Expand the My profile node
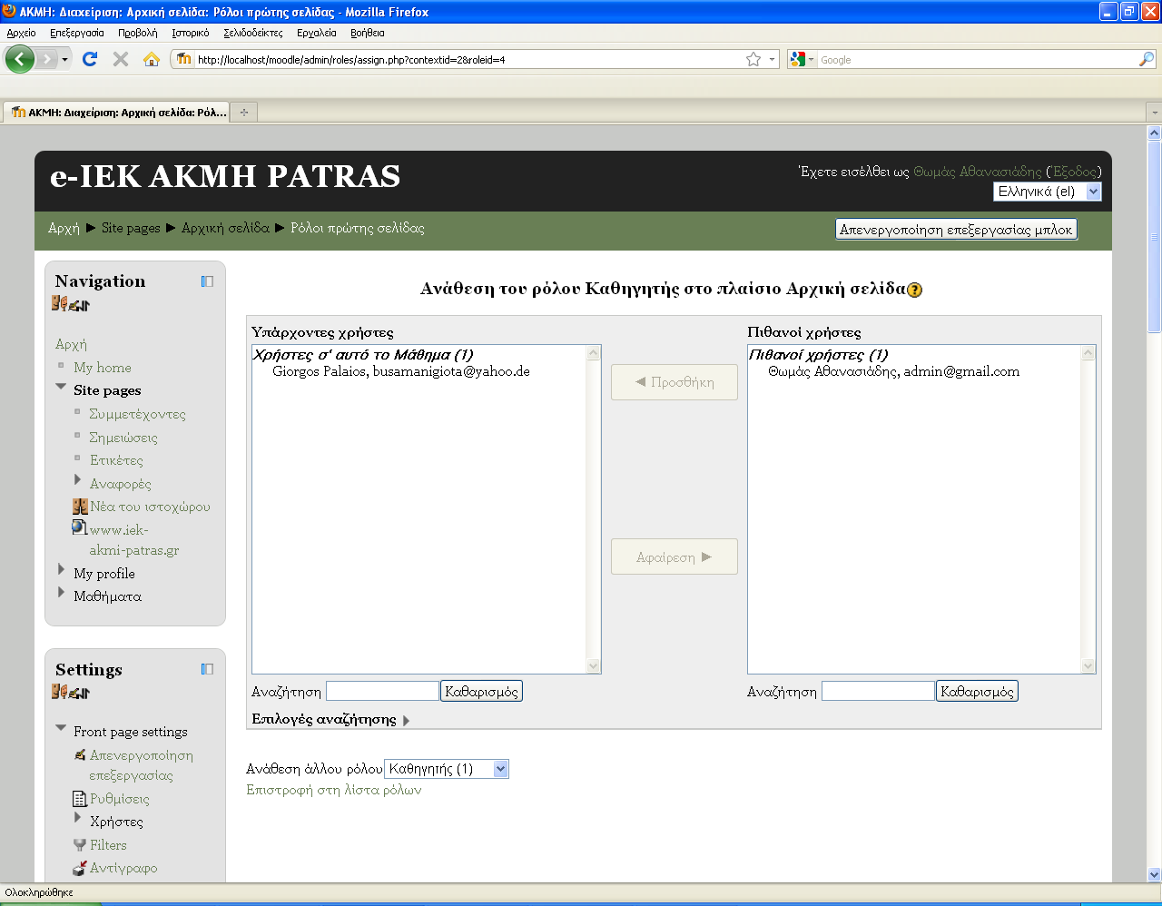1162x906 pixels. pos(62,569)
